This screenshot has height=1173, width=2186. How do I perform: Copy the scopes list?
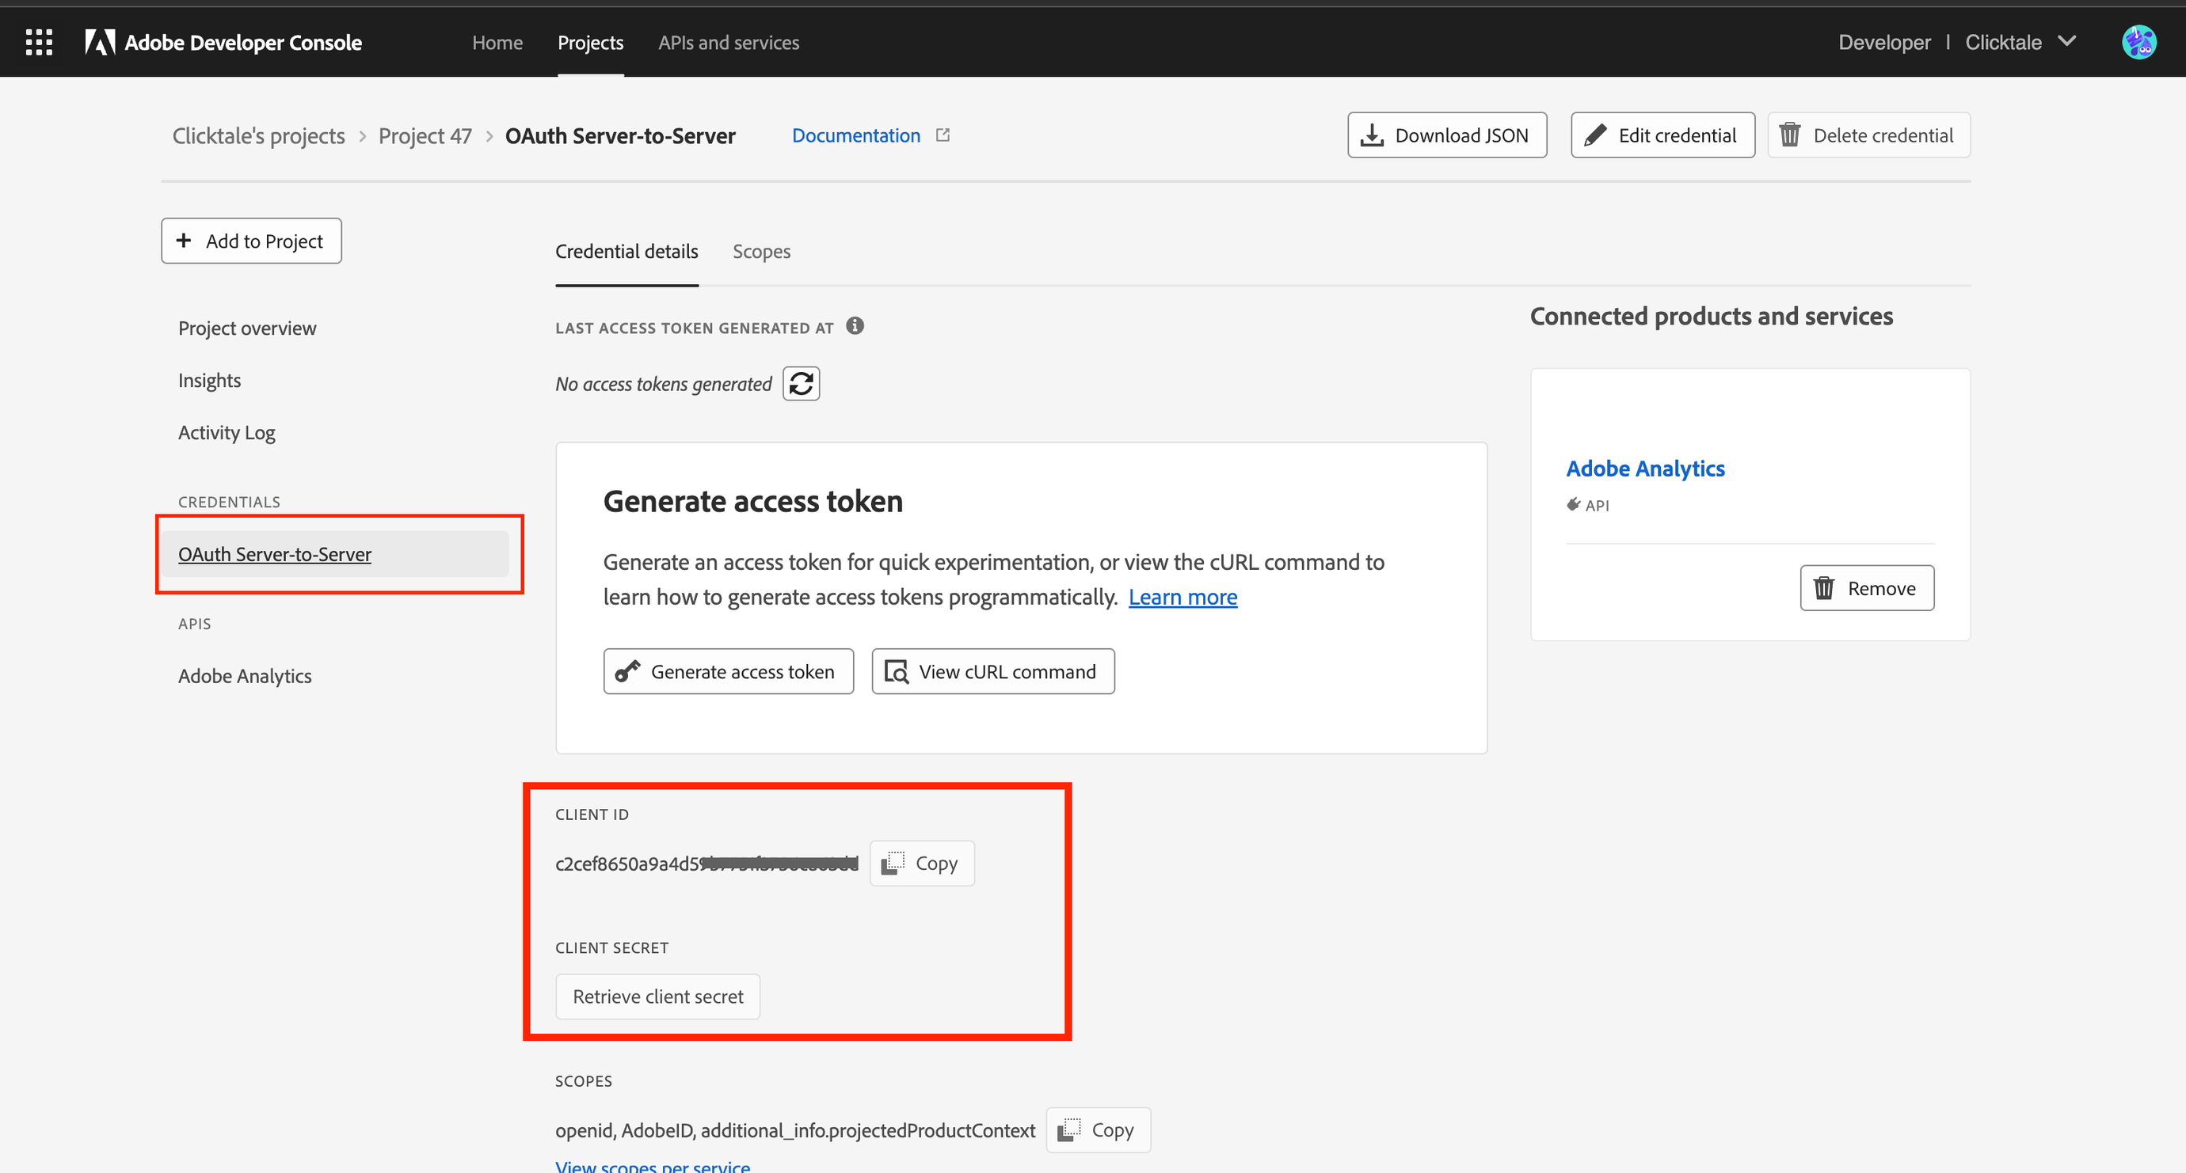click(1098, 1129)
